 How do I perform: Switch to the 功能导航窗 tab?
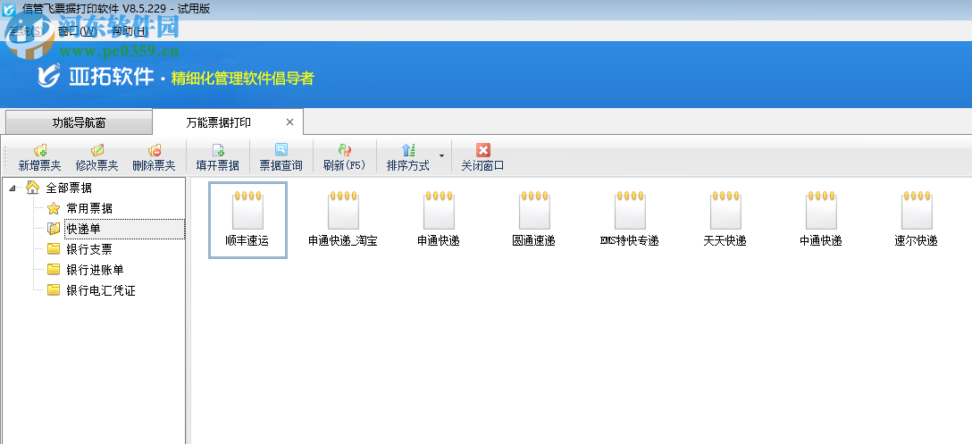coord(79,122)
